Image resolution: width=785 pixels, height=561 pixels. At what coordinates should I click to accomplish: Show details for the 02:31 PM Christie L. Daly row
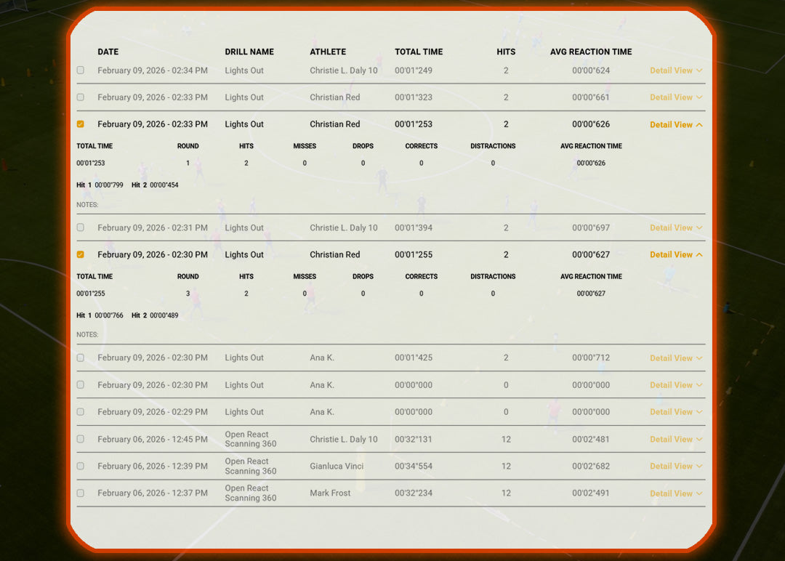[675, 228]
